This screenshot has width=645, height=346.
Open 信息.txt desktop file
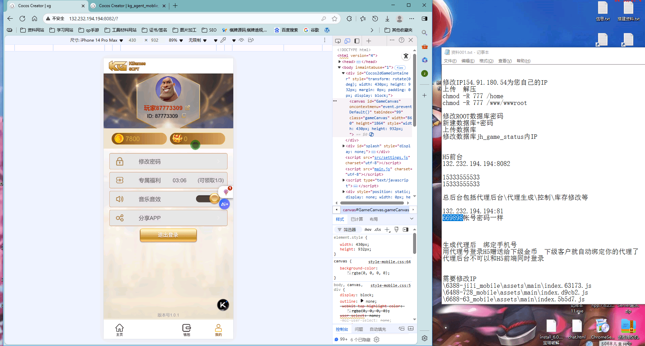(x=603, y=12)
